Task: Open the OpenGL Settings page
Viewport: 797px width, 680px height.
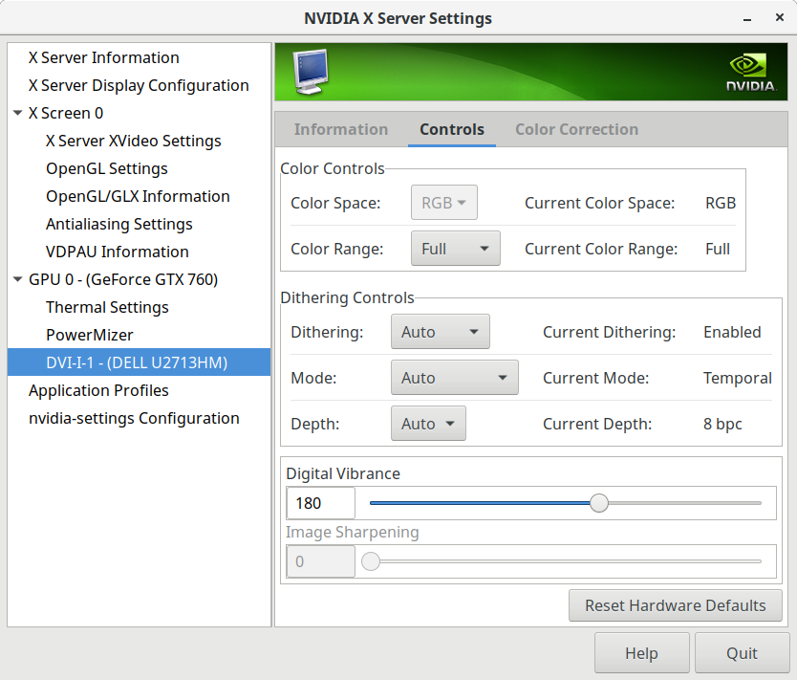Action: (x=139, y=168)
